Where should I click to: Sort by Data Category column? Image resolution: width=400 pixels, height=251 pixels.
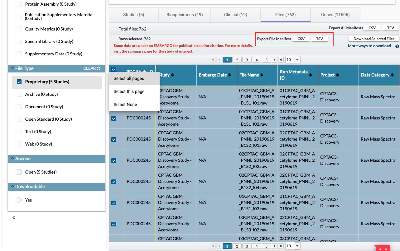tap(392, 75)
